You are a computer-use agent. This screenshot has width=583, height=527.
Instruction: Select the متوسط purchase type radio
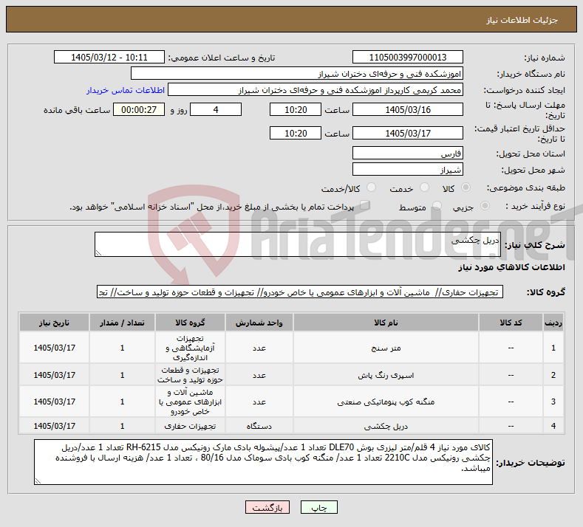click(x=437, y=206)
